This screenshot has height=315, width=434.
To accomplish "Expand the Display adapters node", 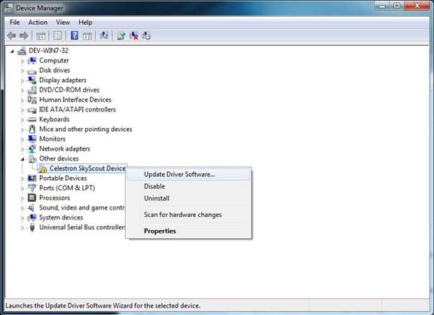I will pos(23,81).
